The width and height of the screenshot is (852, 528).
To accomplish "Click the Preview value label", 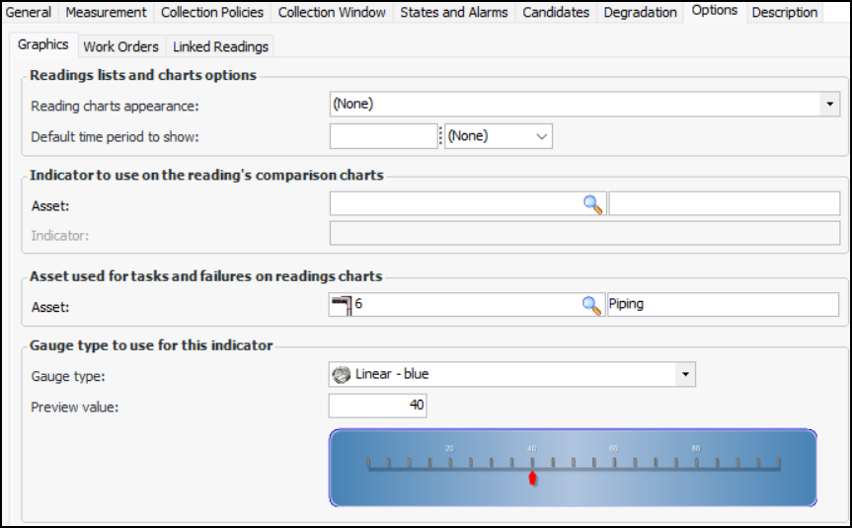I will tap(74, 408).
